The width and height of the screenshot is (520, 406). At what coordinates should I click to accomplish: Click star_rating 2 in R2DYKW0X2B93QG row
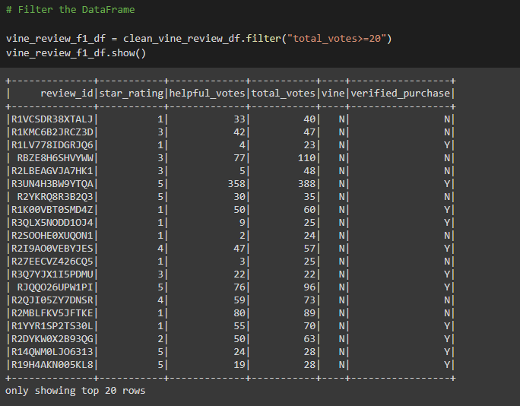(x=160, y=339)
